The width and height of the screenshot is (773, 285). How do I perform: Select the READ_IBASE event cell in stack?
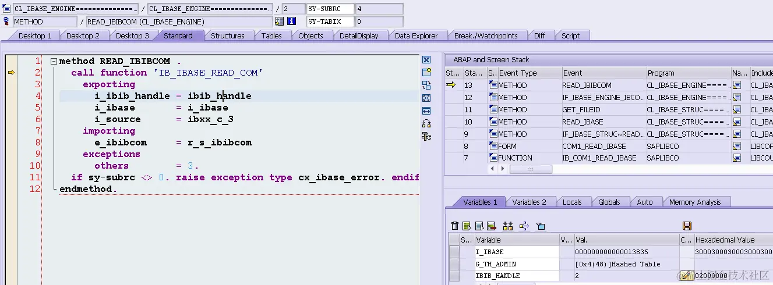tap(603, 122)
